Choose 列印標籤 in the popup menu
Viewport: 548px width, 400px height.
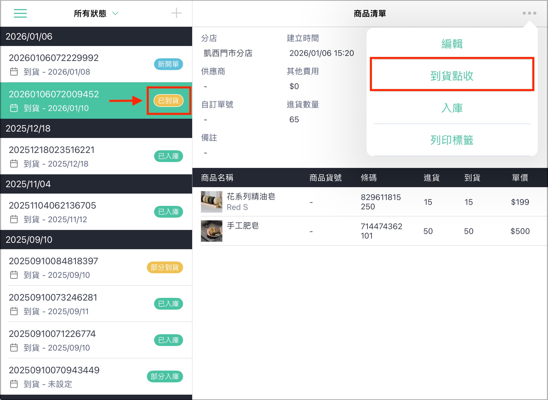452,140
